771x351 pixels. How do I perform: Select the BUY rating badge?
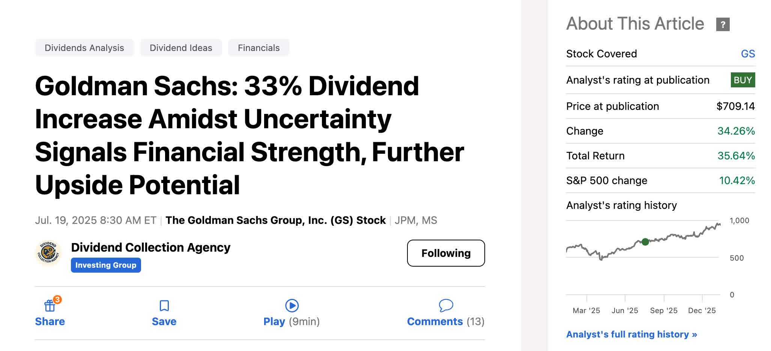(743, 80)
